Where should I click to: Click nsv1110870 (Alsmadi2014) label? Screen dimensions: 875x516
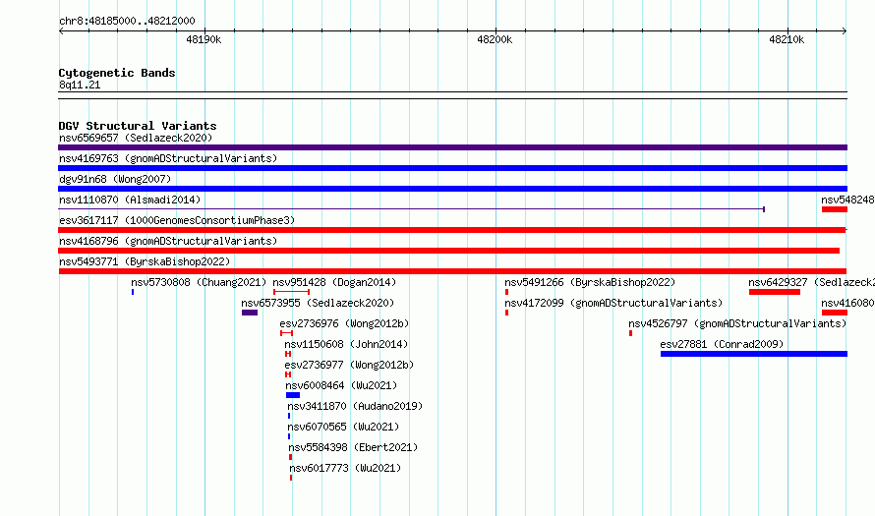point(130,200)
